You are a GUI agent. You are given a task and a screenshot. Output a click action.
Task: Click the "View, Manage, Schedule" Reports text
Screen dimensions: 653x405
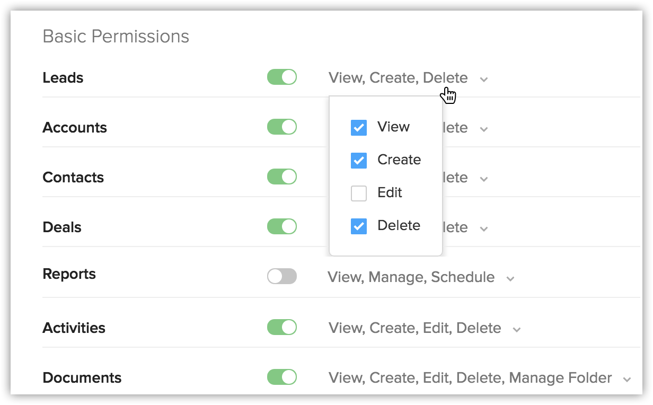[x=411, y=277]
